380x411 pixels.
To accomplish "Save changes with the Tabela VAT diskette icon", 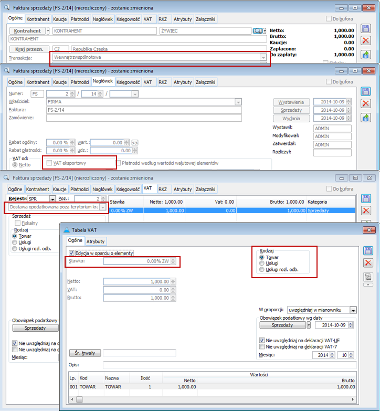I will point(368,251).
